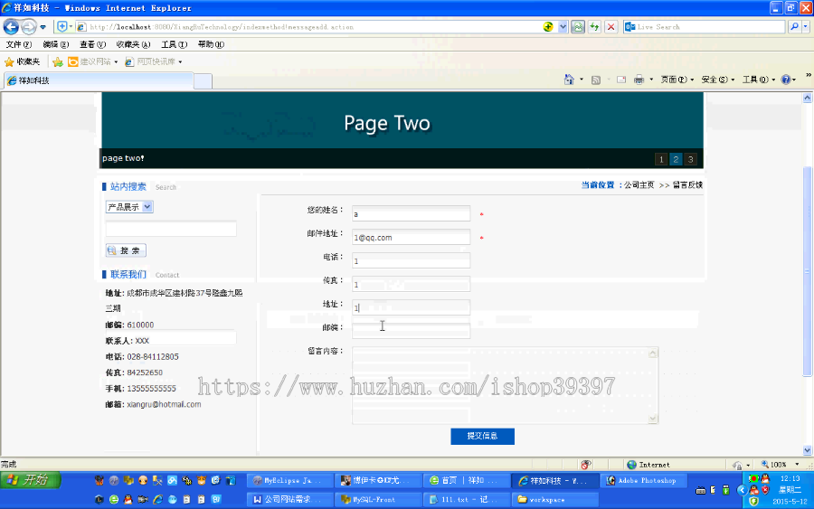Viewport: 814px width, 509px height.
Task: Switch banner to slide 3
Action: [x=690, y=159]
